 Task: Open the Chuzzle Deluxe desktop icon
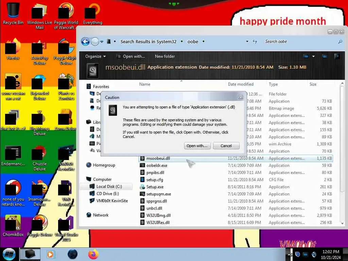[39, 158]
